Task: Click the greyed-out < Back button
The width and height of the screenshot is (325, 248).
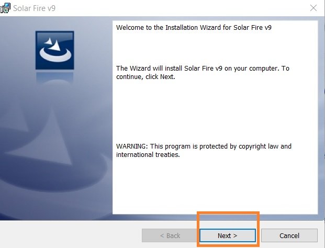Action: coord(170,235)
